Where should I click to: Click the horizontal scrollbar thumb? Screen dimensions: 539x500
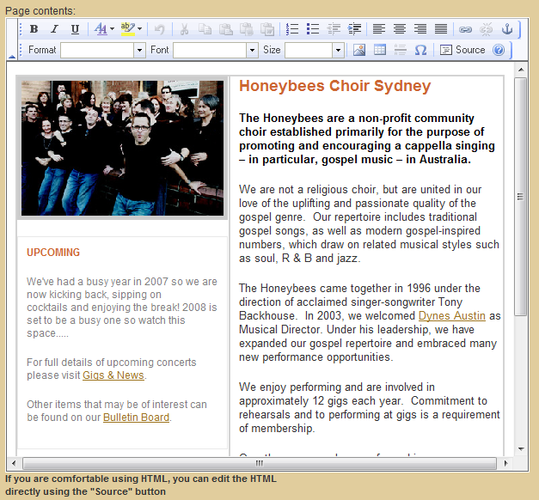coord(260,463)
